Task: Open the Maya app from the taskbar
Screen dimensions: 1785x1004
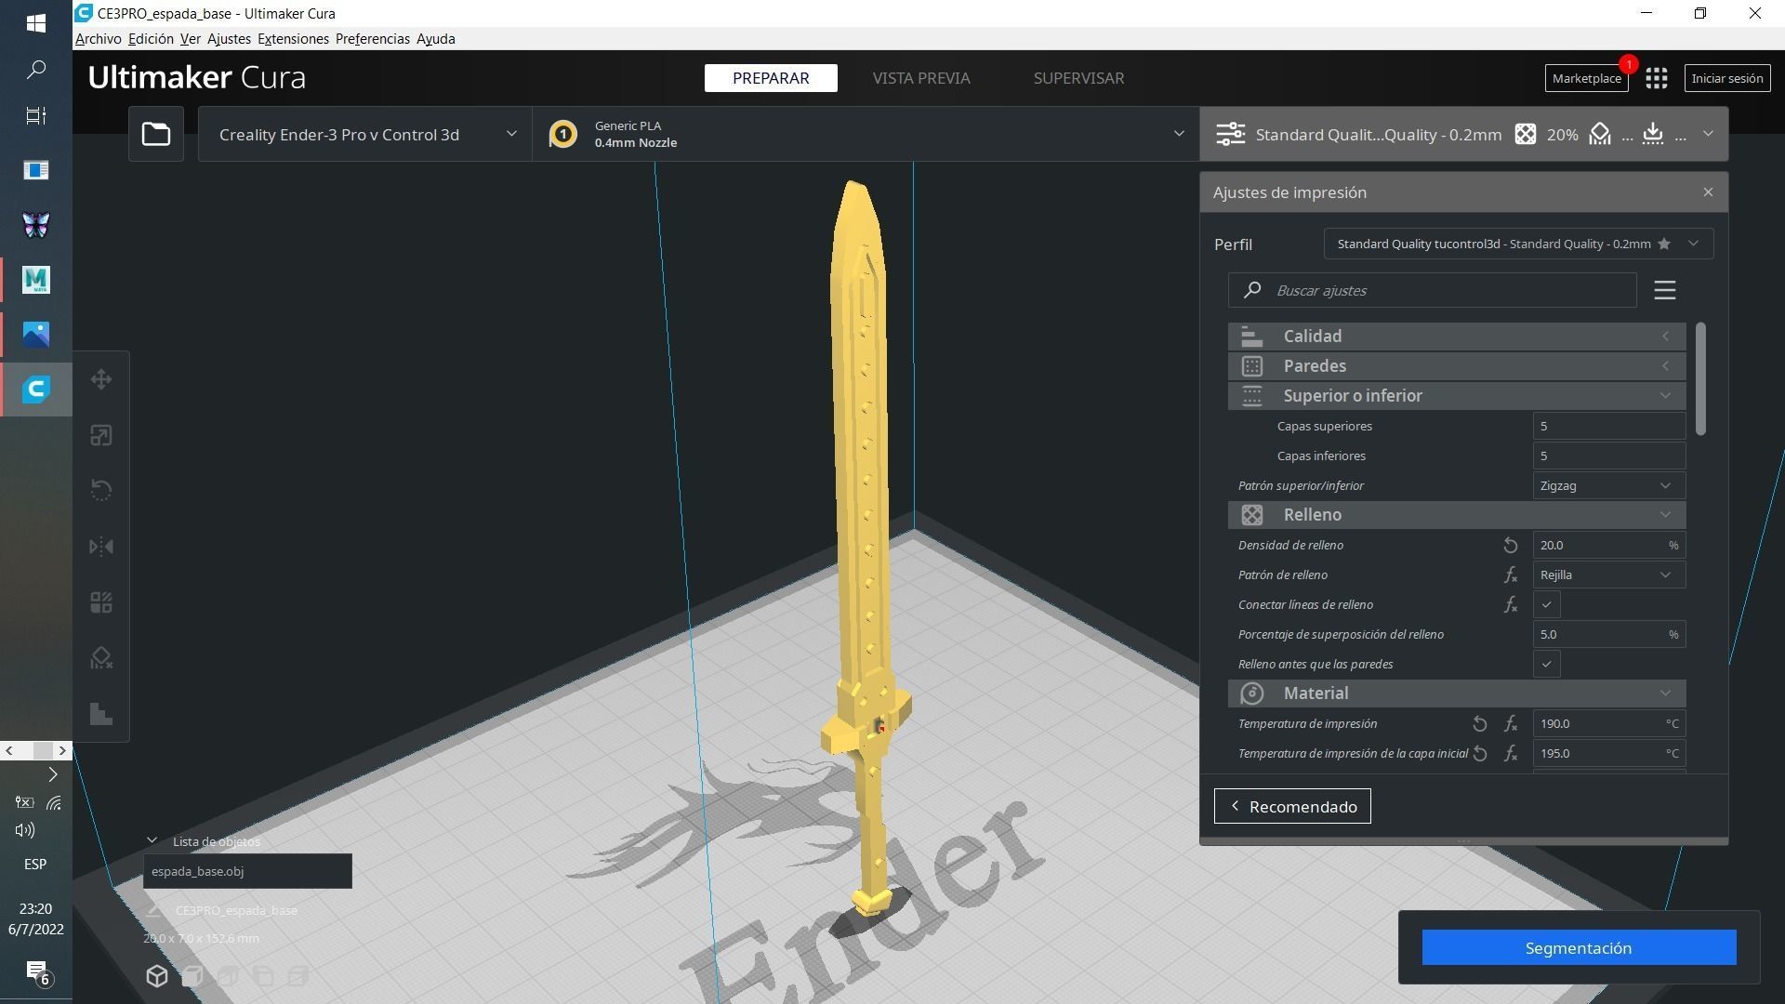Action: tap(36, 280)
